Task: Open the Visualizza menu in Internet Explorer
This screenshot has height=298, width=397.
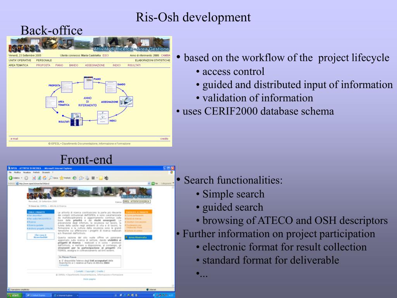Action: pos(27,172)
